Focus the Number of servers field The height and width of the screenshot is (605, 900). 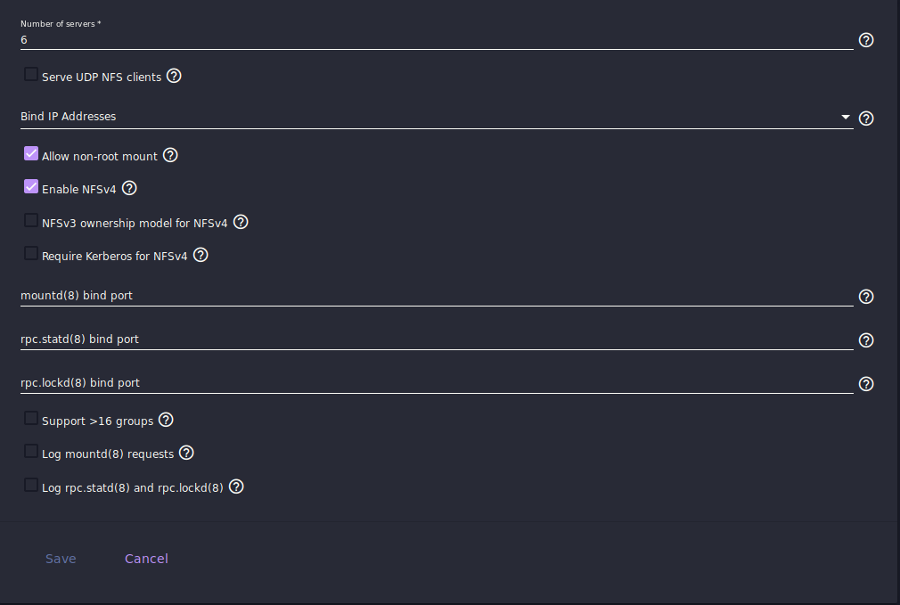click(x=437, y=39)
